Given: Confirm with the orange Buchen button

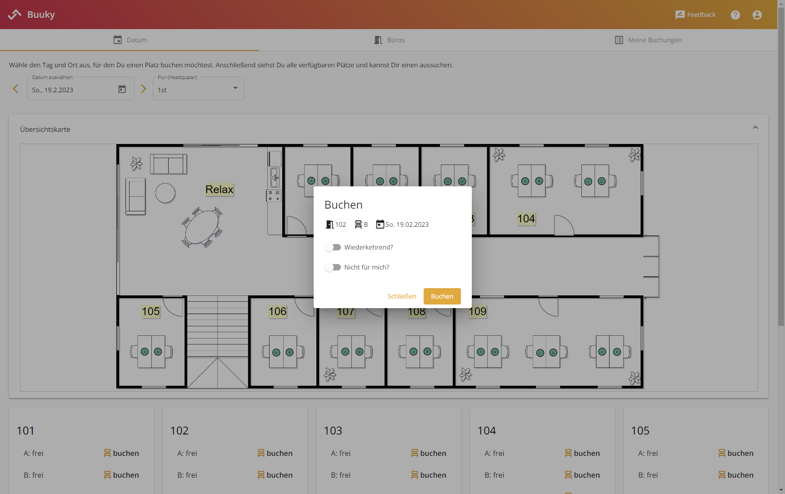Looking at the screenshot, I should point(442,296).
